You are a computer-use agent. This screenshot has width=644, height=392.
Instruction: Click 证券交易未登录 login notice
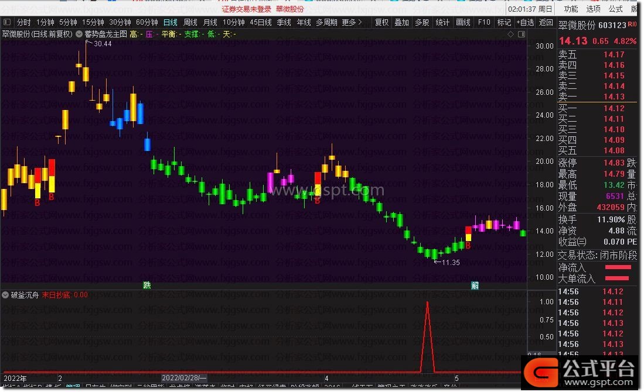pos(247,9)
